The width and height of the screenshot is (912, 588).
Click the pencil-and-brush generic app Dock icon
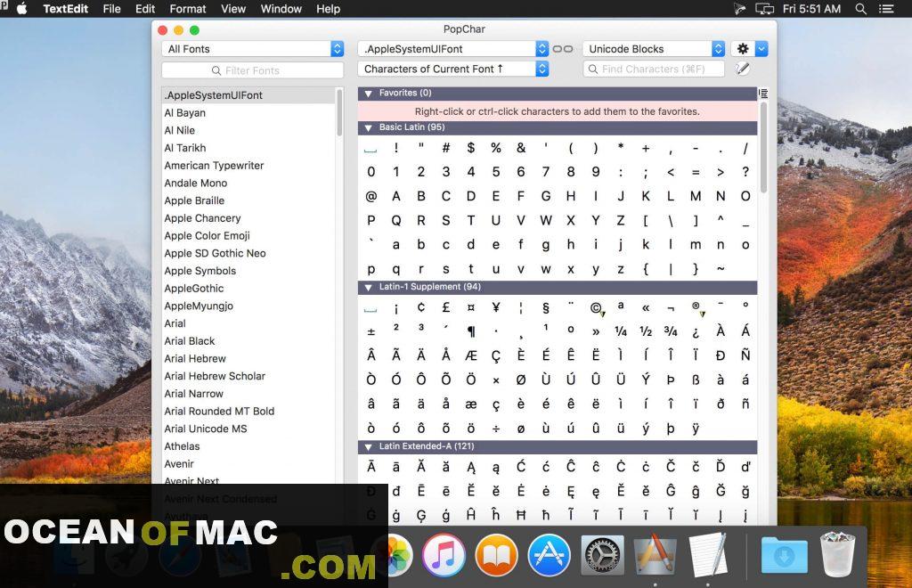pyautogui.click(x=655, y=554)
